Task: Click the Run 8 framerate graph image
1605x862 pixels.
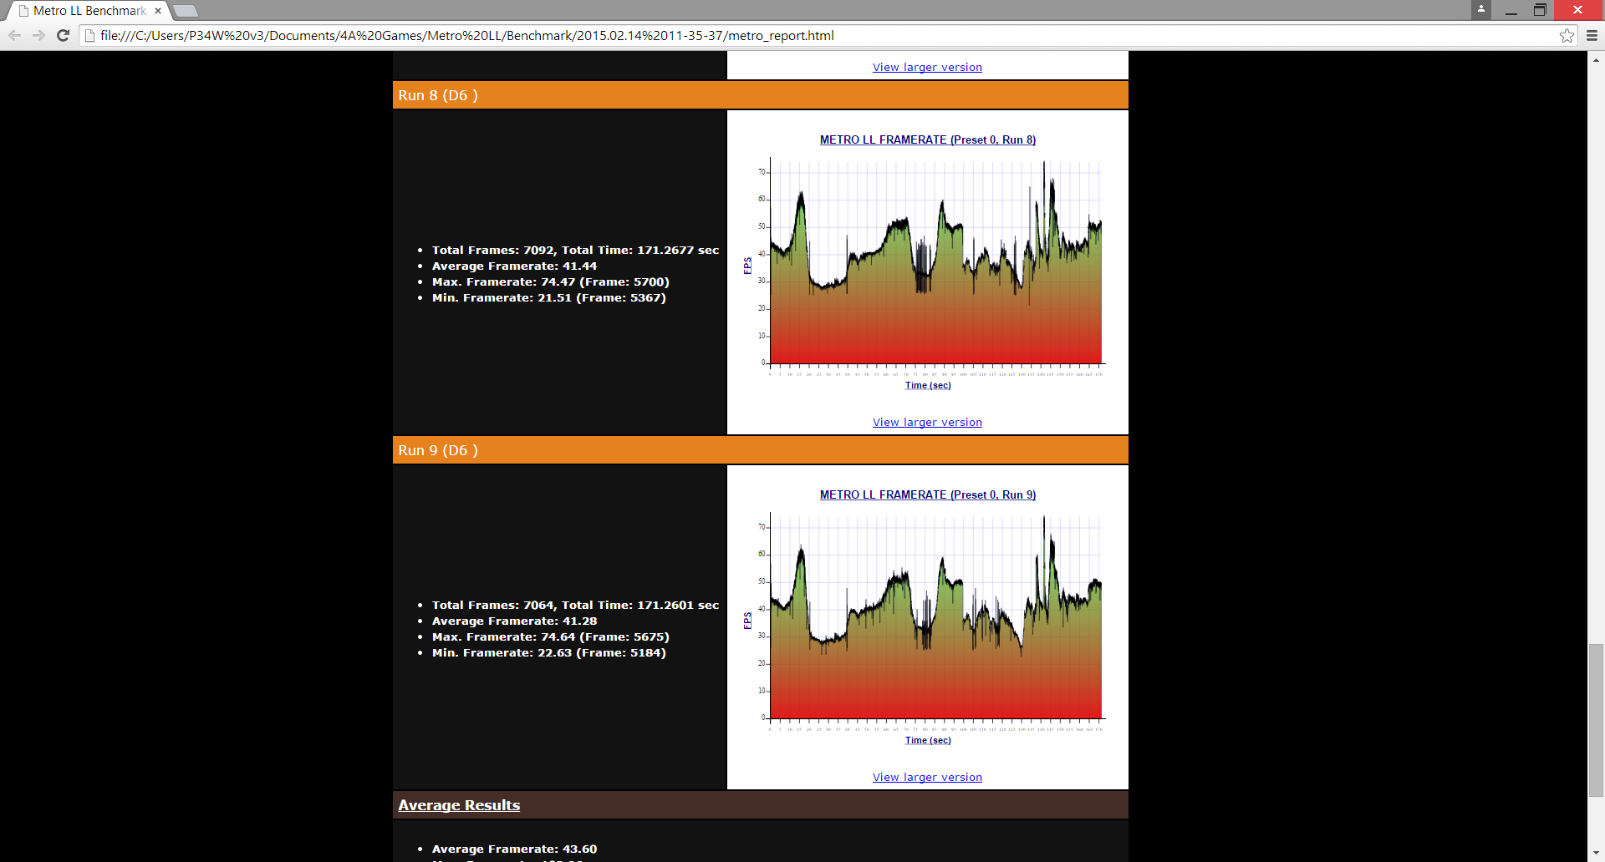Action: coord(928,263)
